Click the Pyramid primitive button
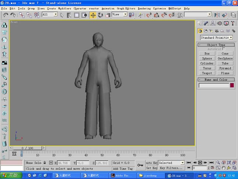The width and height of the screenshot is (238, 179). 225,68
